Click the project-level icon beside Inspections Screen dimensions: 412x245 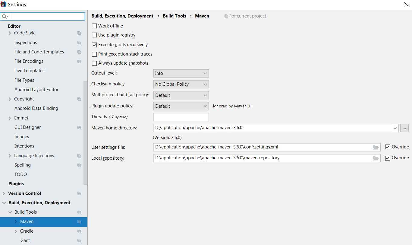click(79, 43)
